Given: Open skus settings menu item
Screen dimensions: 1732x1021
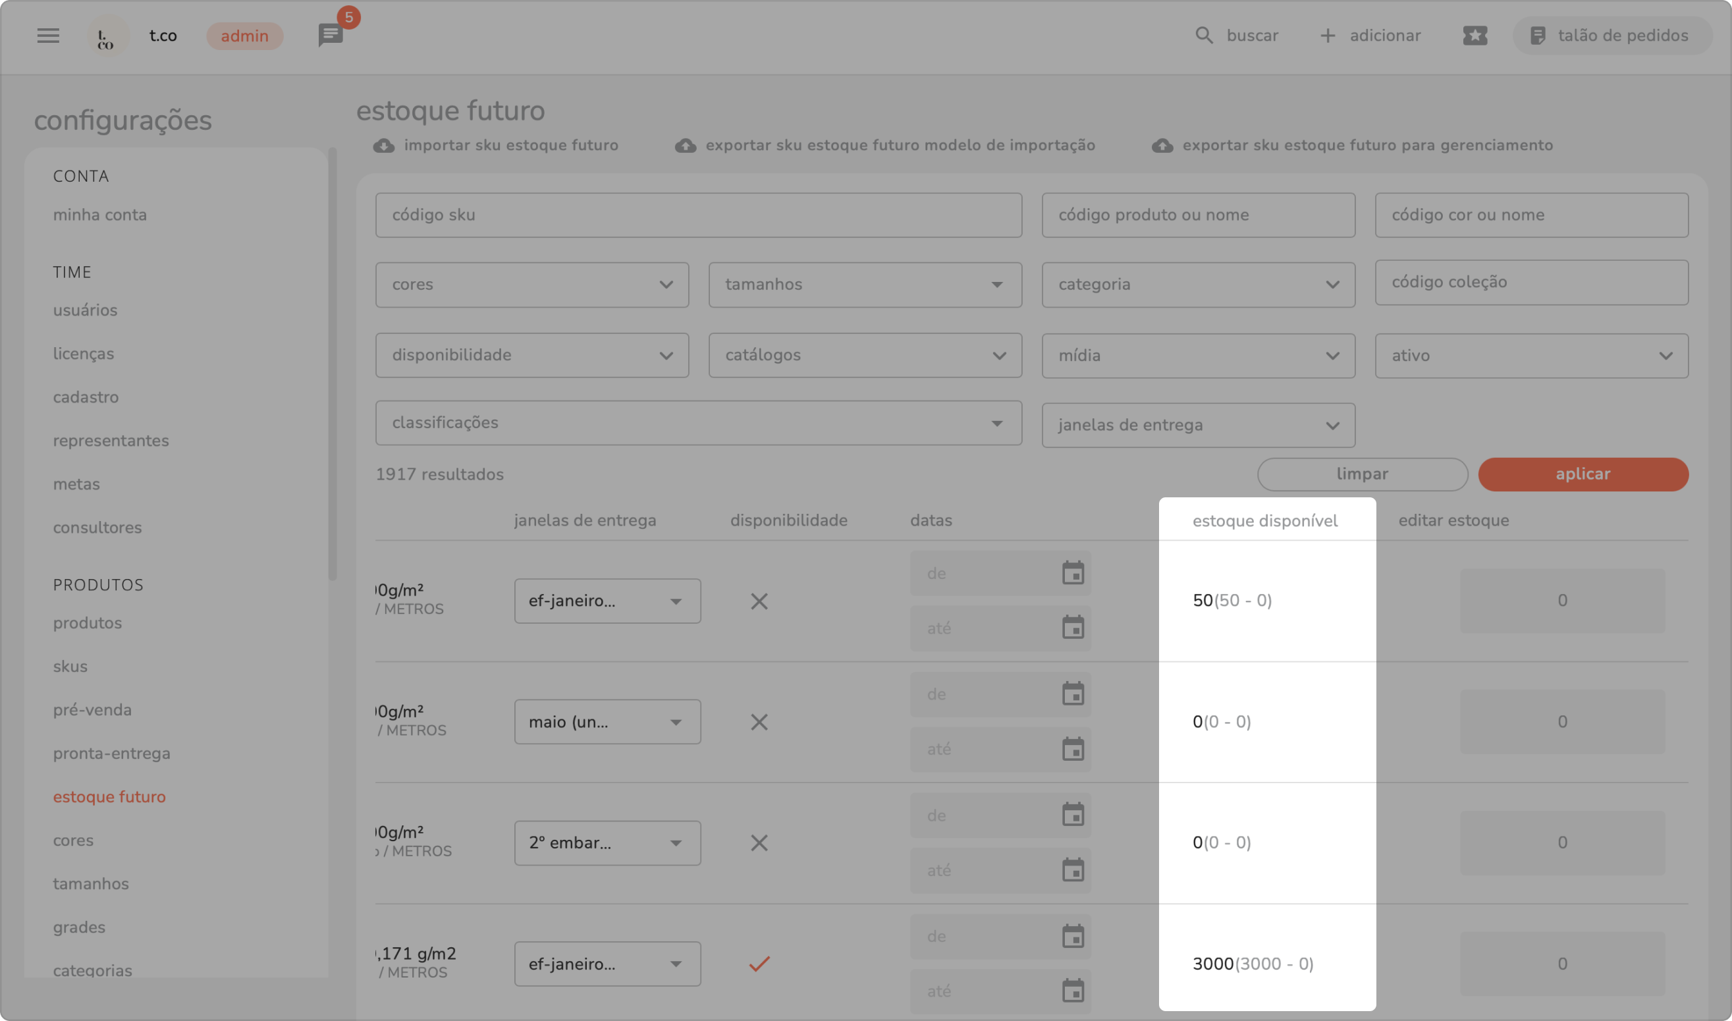Looking at the screenshot, I should (70, 667).
